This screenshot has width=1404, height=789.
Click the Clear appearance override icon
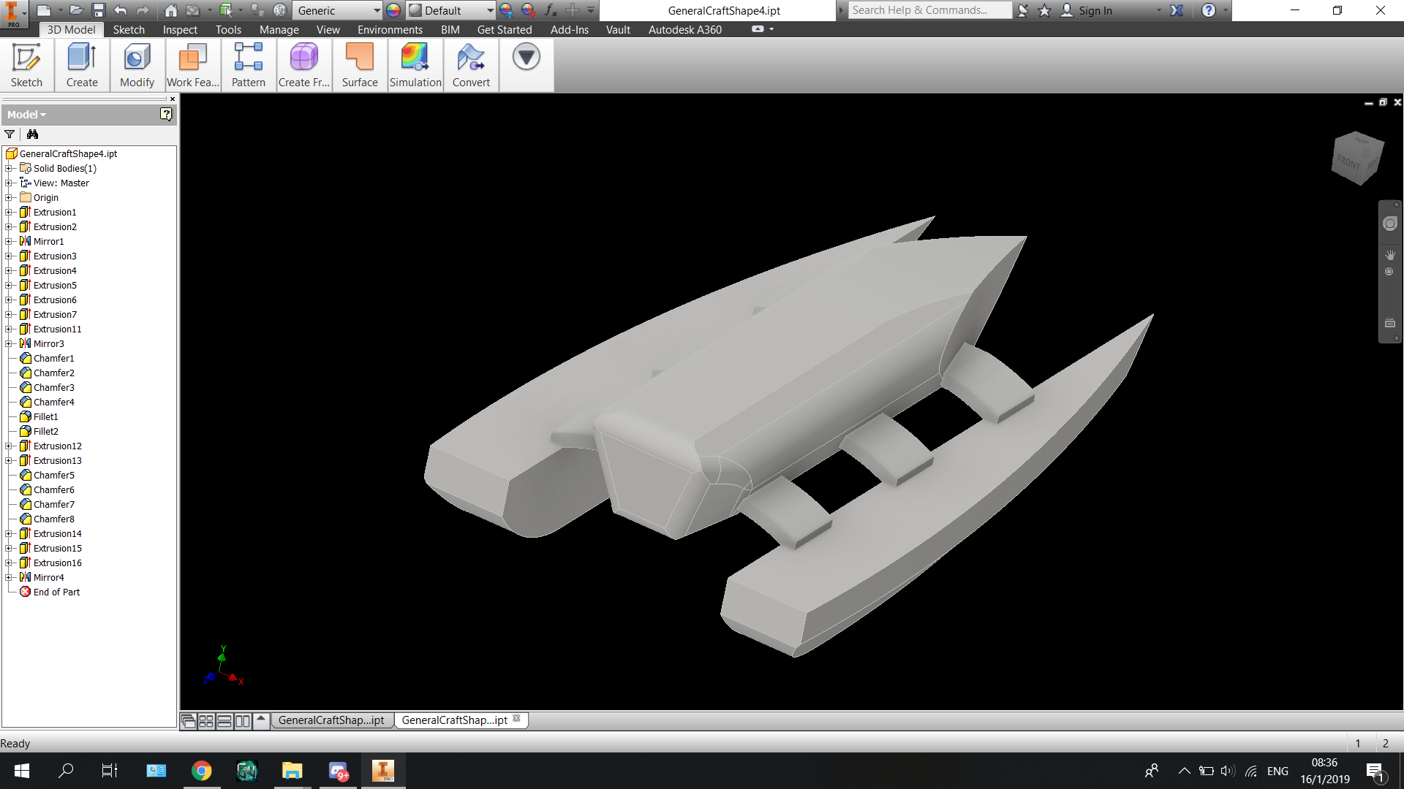528,10
